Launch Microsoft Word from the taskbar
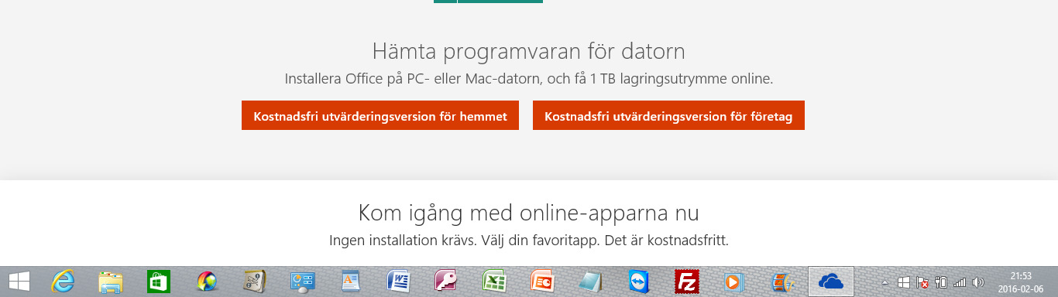The width and height of the screenshot is (1058, 297). click(x=399, y=282)
